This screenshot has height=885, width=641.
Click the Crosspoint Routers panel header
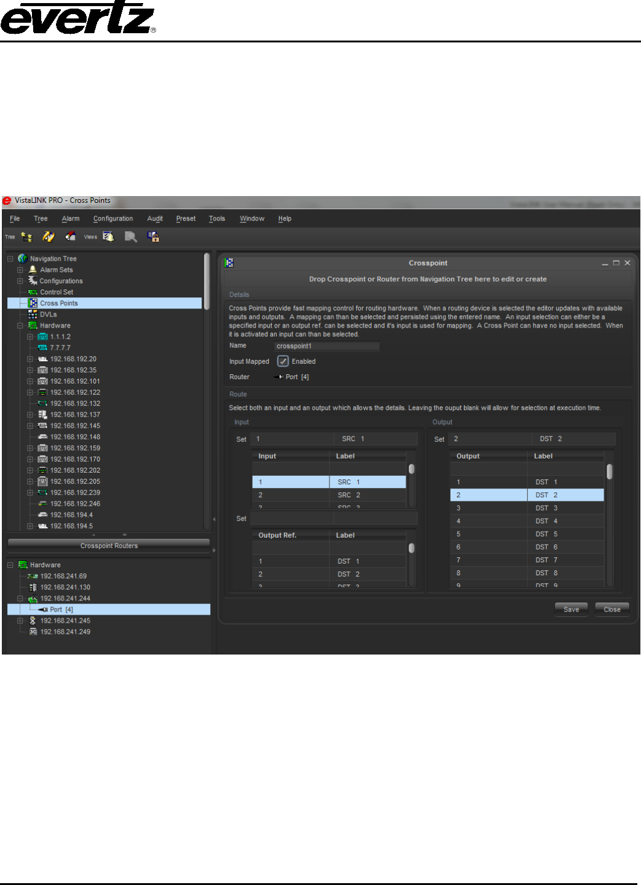(x=109, y=546)
